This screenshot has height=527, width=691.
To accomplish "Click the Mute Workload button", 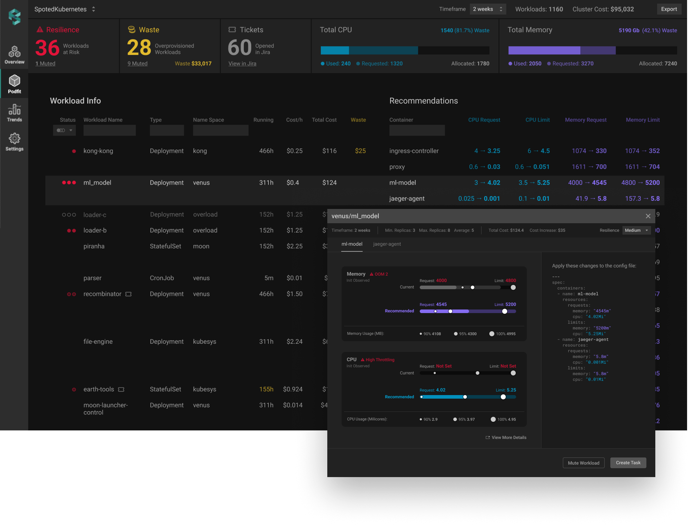I will [x=583, y=463].
